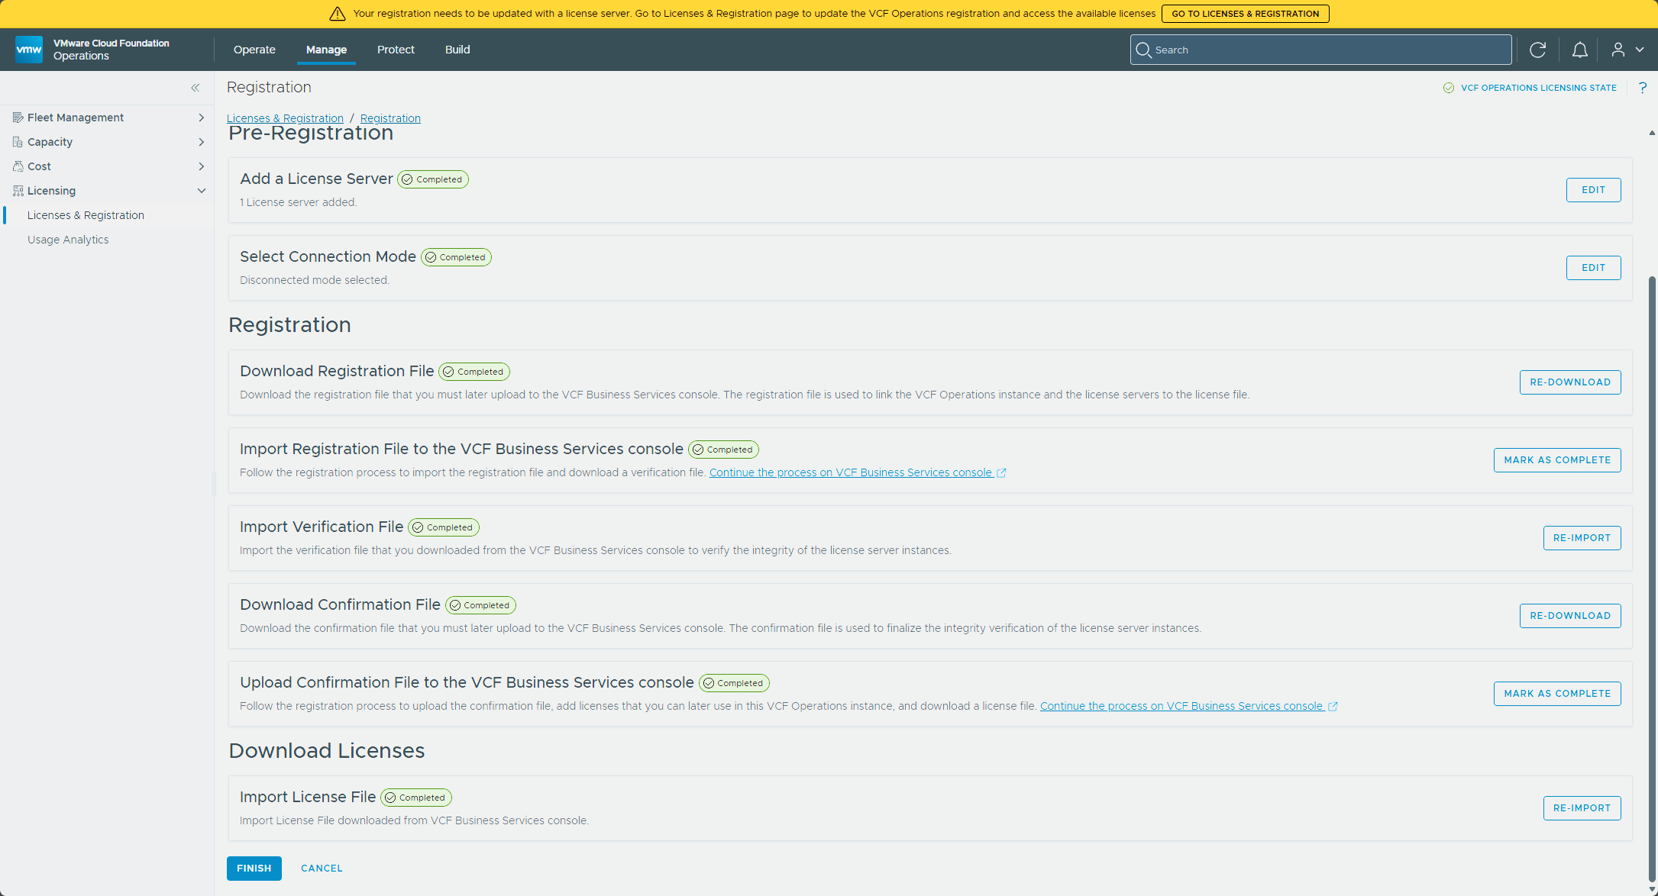1658x896 pixels.
Task: Click the Cancel button
Action: point(322,869)
